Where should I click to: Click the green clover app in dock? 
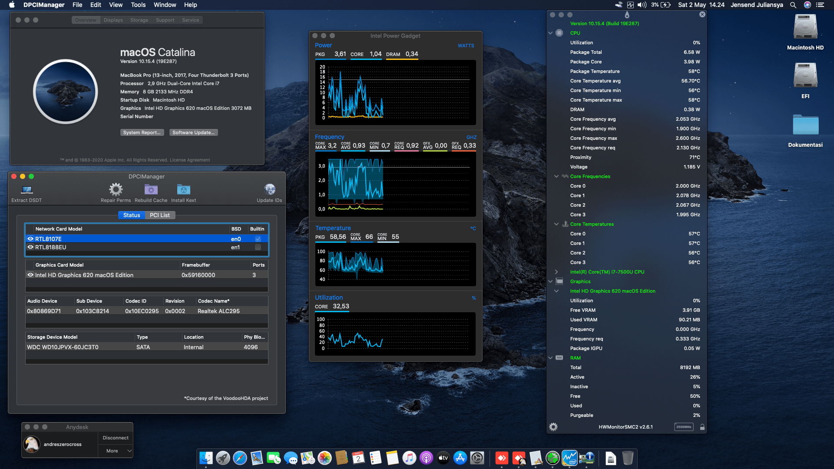[553, 458]
